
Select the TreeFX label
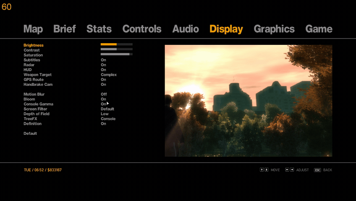point(30,119)
